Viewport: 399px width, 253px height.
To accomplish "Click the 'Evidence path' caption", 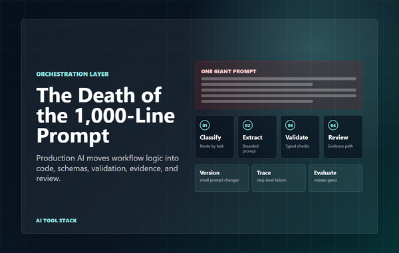I will [x=340, y=146].
